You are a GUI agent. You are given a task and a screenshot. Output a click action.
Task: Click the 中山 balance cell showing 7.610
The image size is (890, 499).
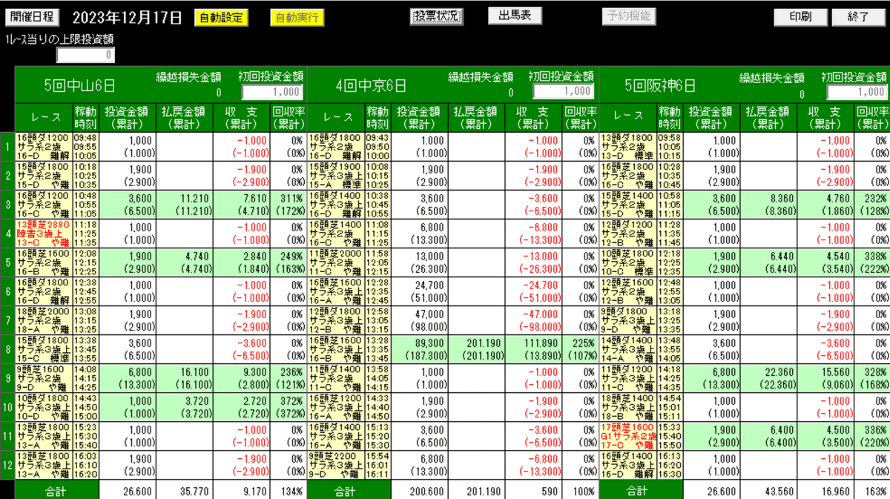click(x=242, y=205)
